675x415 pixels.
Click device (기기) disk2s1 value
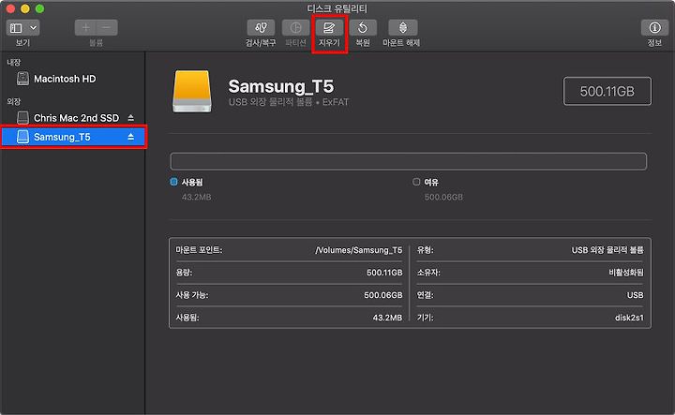click(x=629, y=318)
